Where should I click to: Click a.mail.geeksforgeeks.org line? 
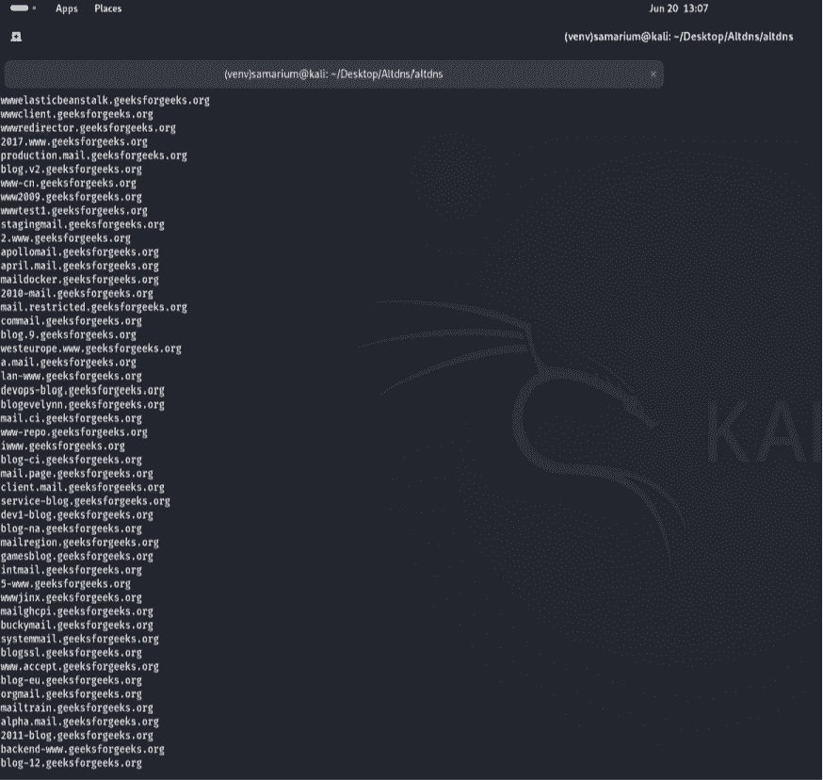click(68, 363)
